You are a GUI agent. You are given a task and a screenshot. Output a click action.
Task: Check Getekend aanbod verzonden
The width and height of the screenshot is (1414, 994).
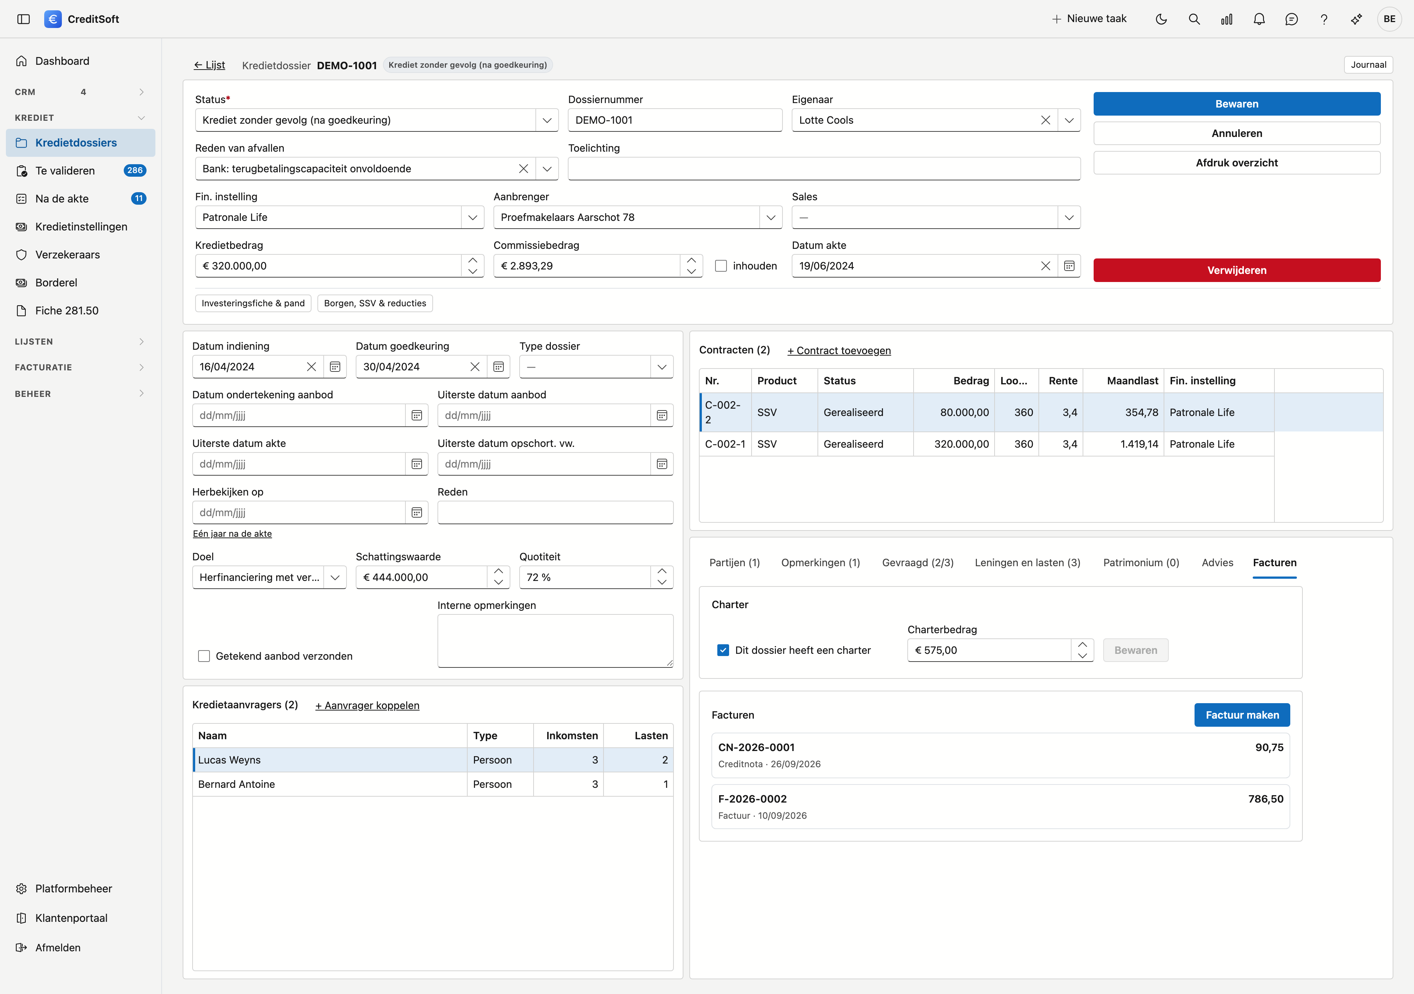coord(204,656)
